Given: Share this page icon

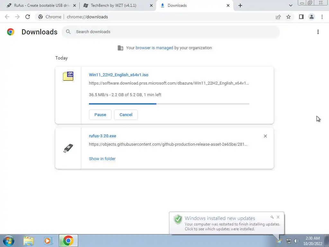Looking at the screenshot, I should [x=278, y=17].
